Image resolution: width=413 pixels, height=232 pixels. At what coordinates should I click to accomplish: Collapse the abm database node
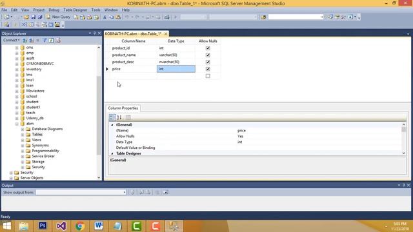[x=17, y=124]
